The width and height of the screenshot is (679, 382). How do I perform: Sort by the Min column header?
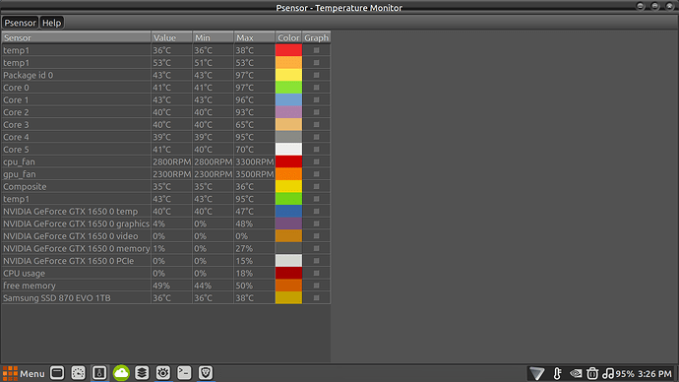coord(214,37)
